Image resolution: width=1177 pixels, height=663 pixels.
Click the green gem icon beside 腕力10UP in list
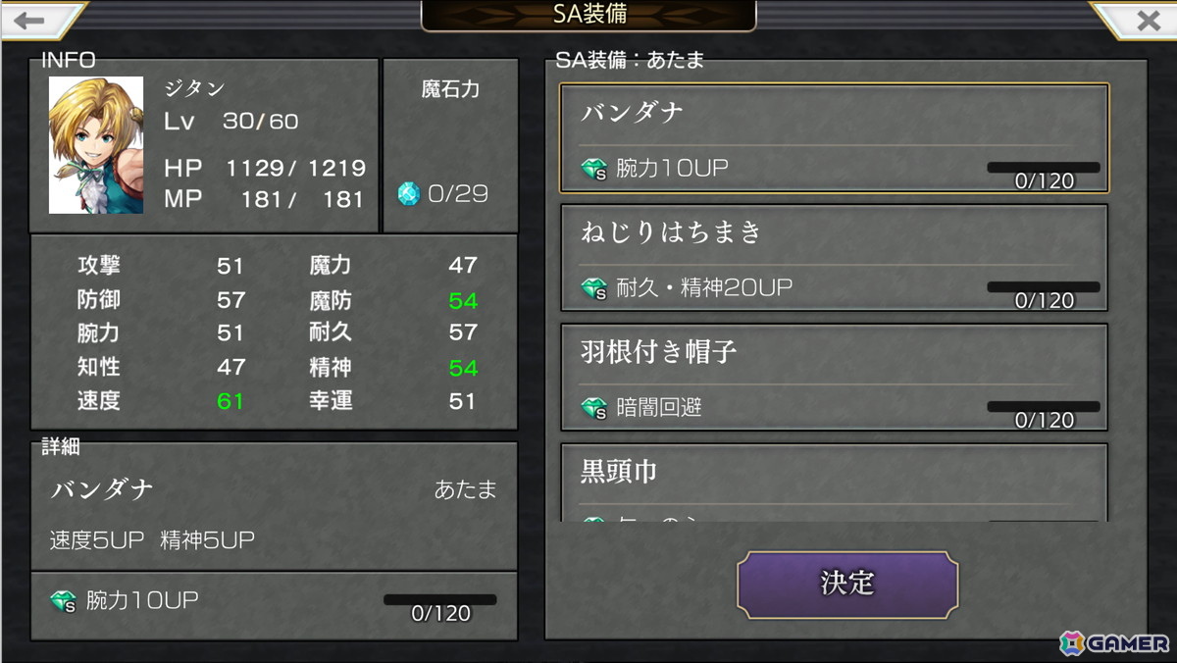click(594, 169)
